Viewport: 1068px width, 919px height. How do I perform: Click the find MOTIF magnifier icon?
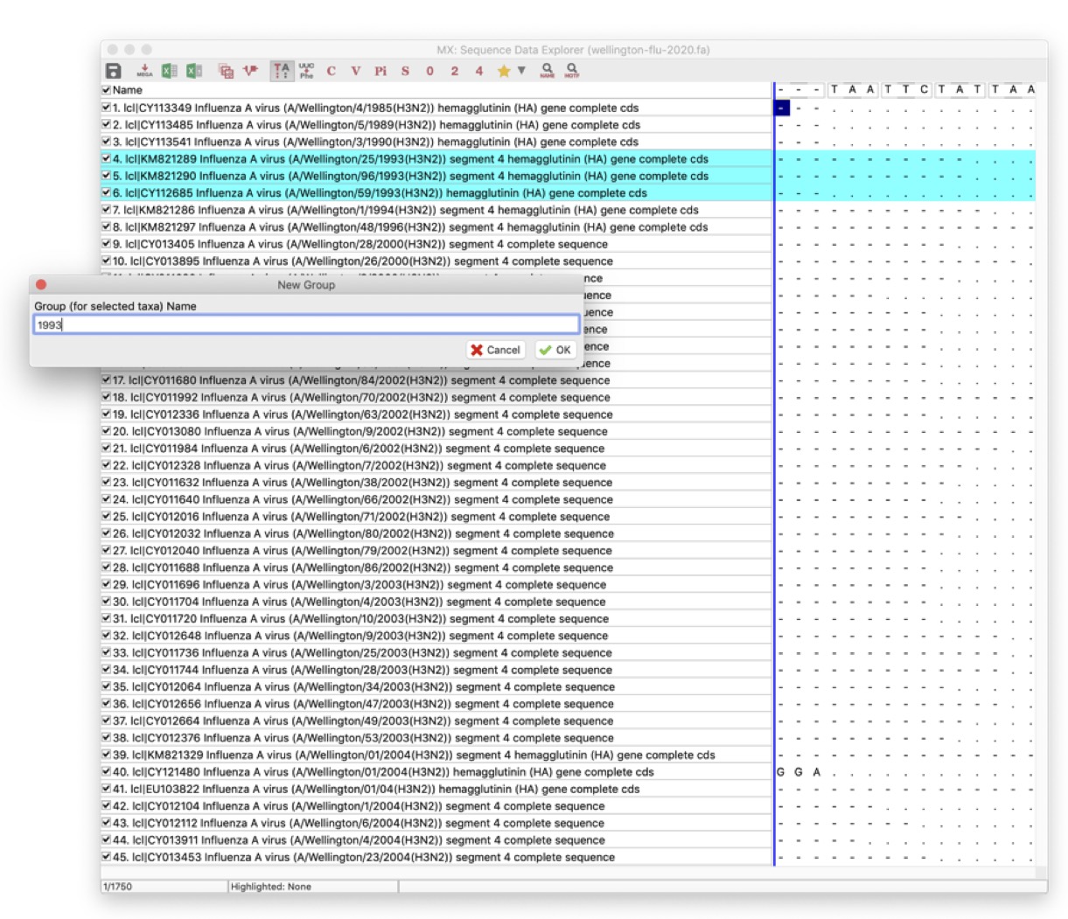(x=571, y=70)
